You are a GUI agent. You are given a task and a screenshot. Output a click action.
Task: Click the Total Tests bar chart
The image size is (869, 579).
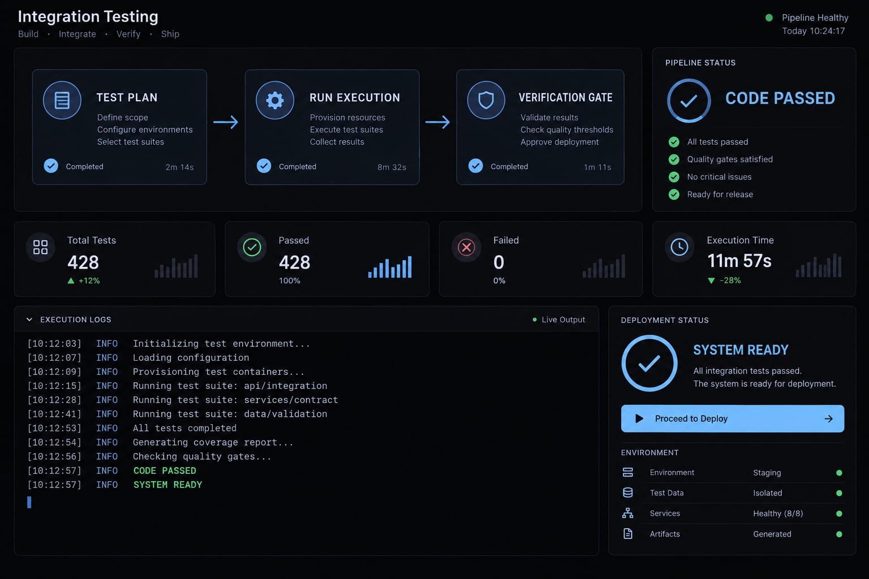[176, 266]
